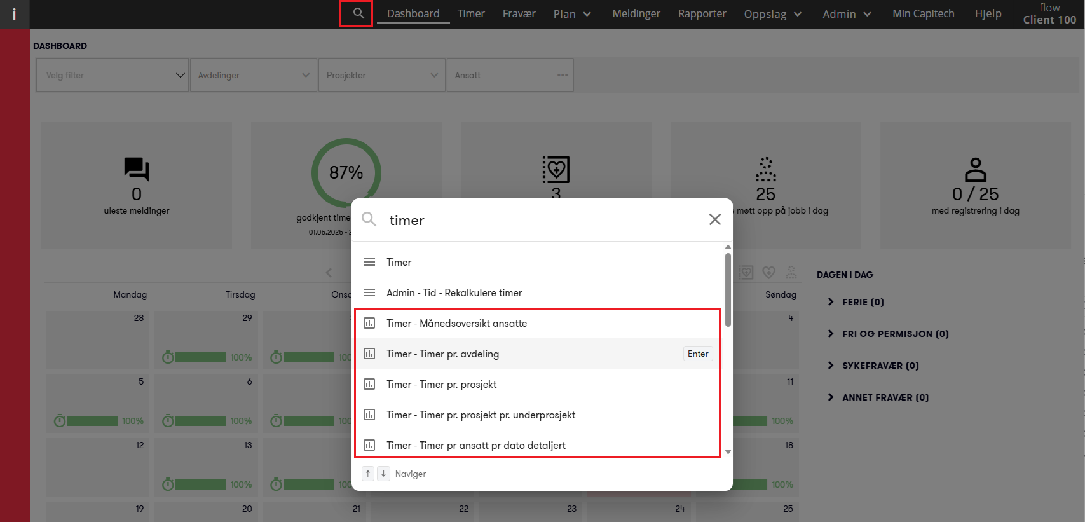
Task: Click the search text field containing 'timer'
Action: click(543, 220)
